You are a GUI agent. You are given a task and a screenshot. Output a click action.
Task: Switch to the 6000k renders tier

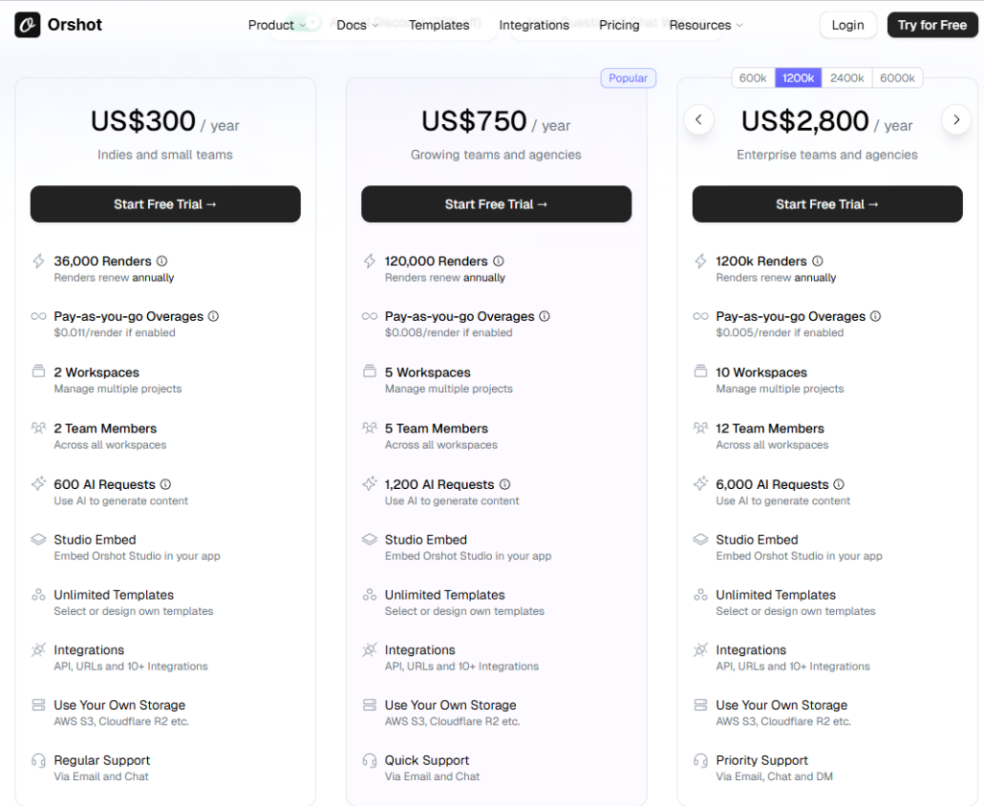click(898, 78)
